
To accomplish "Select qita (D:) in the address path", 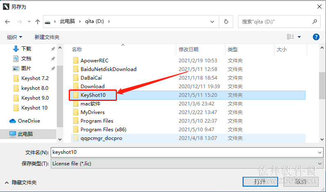I will pos(94,21).
